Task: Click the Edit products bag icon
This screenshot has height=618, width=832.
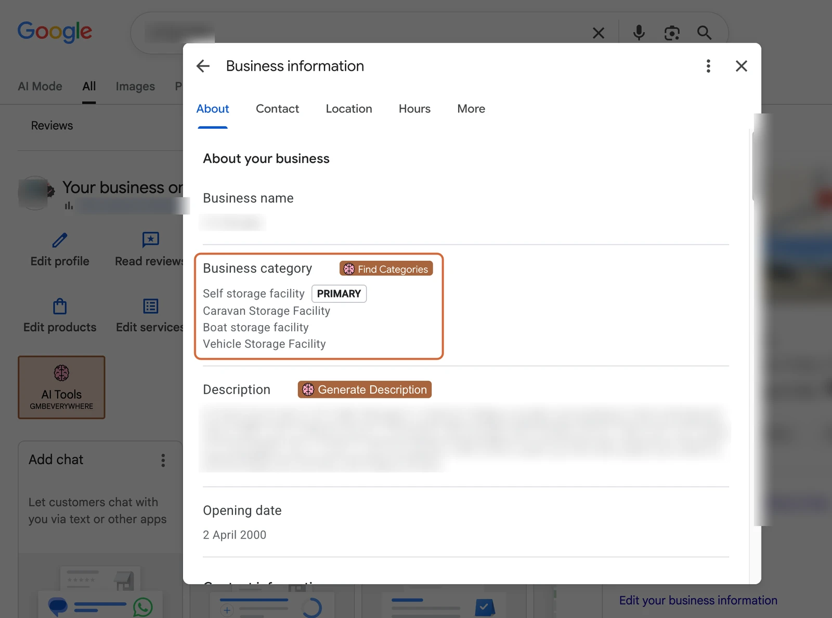Action: click(60, 306)
